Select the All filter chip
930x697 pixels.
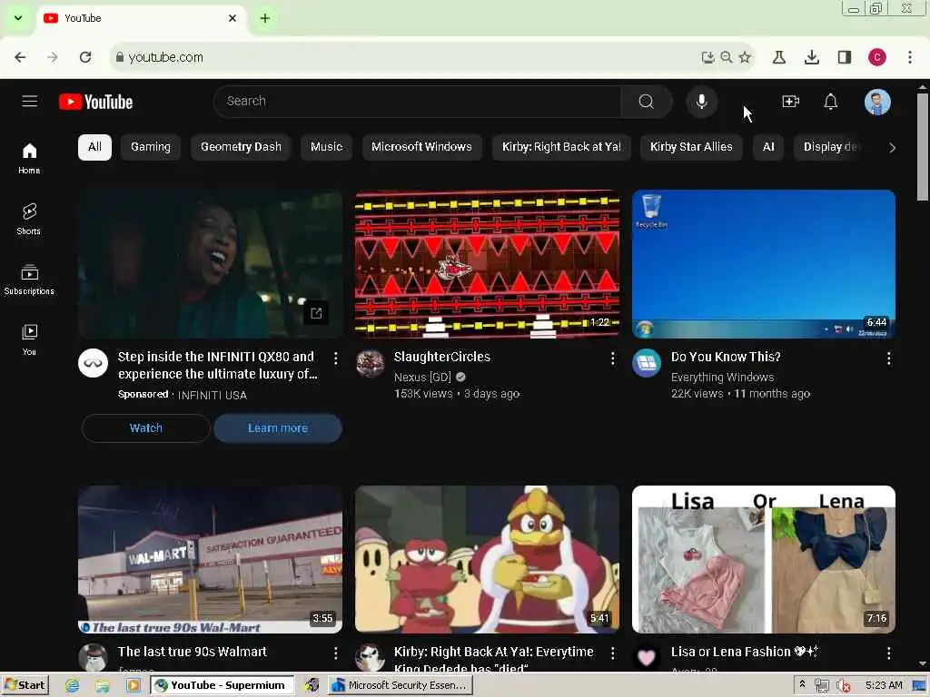[94, 147]
